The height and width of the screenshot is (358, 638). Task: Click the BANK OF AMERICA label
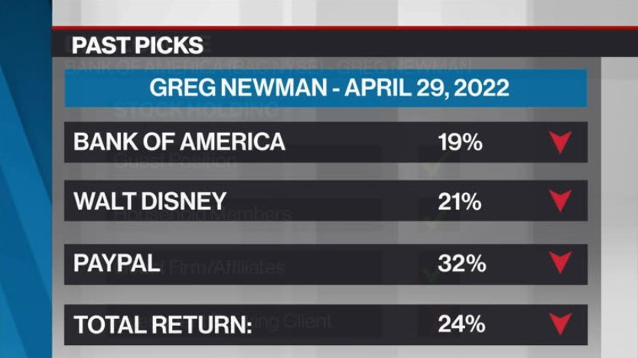180,142
